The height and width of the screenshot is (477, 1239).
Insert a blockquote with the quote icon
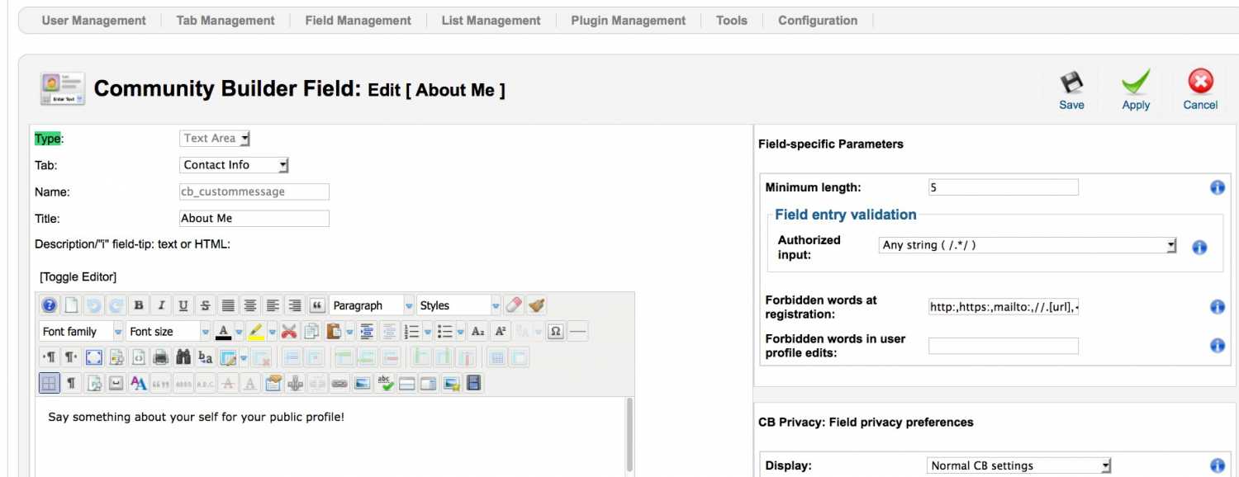point(317,305)
